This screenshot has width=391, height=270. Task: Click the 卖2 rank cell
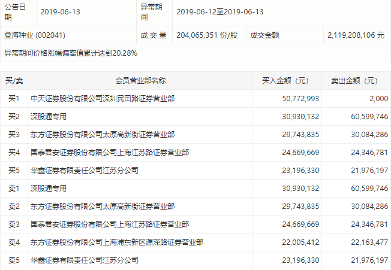click(x=14, y=207)
